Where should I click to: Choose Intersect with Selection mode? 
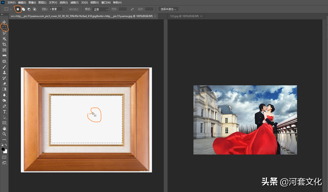pyautogui.click(x=35, y=9)
